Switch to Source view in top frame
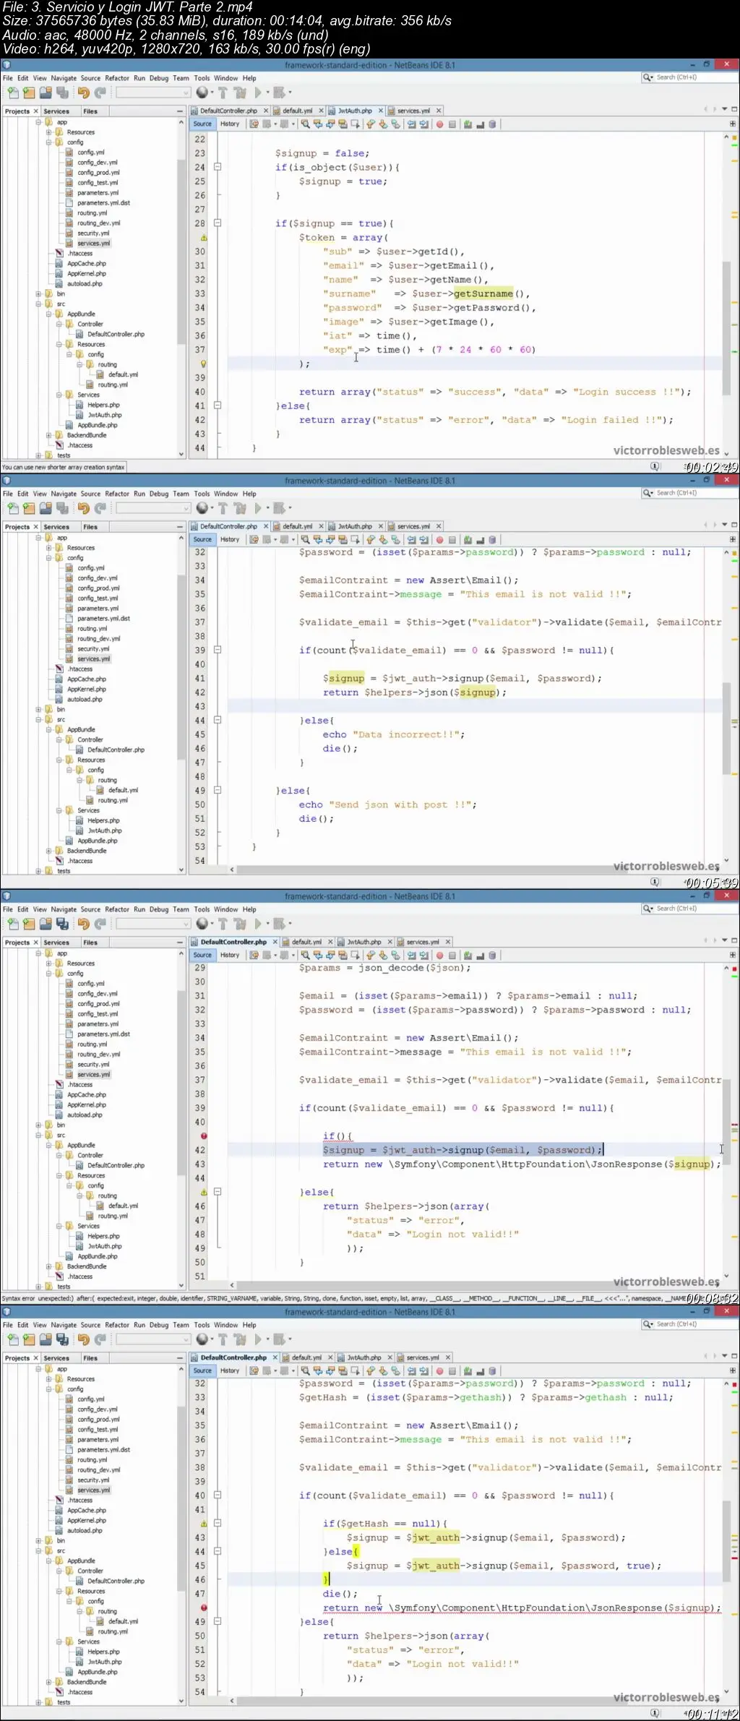Image resolution: width=740 pixels, height=1721 pixels. [203, 124]
